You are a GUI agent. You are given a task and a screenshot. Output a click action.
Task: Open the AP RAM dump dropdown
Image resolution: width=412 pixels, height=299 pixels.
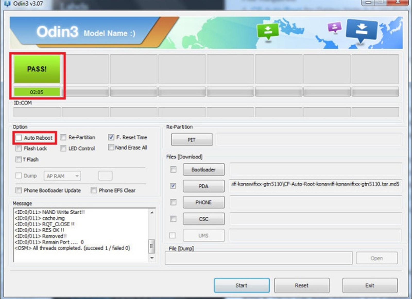click(x=62, y=176)
